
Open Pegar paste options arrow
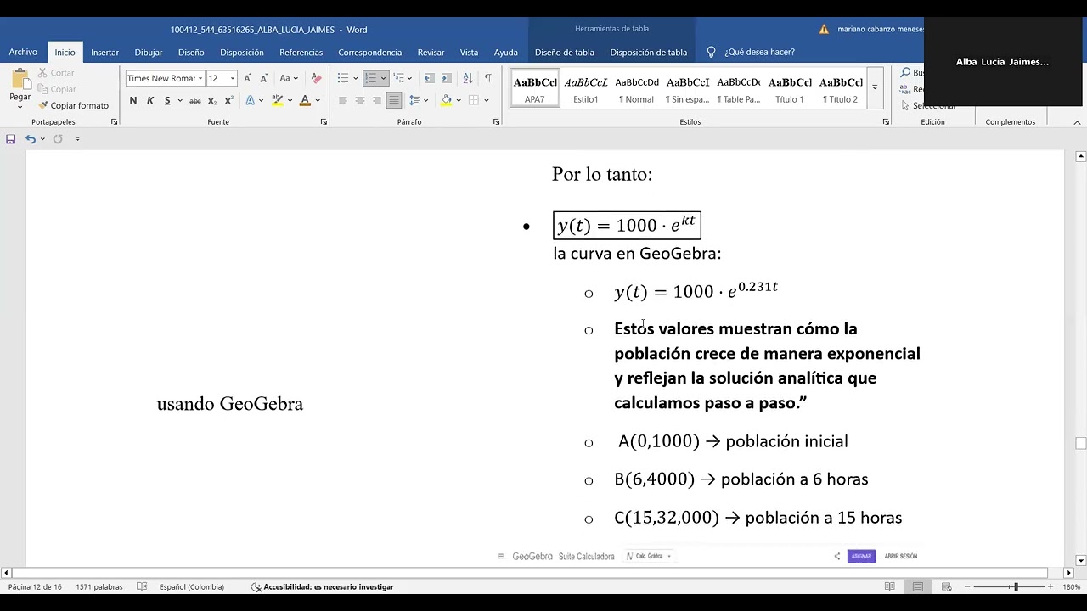click(x=20, y=106)
